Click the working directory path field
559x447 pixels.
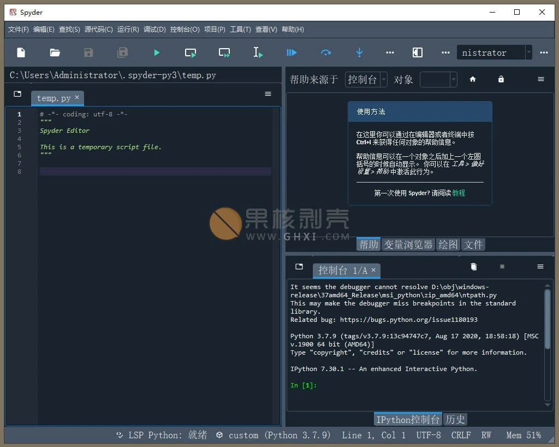[491, 52]
